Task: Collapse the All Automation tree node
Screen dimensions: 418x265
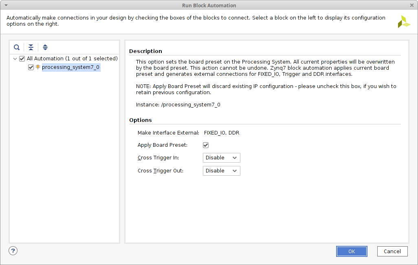Action: (x=15, y=59)
